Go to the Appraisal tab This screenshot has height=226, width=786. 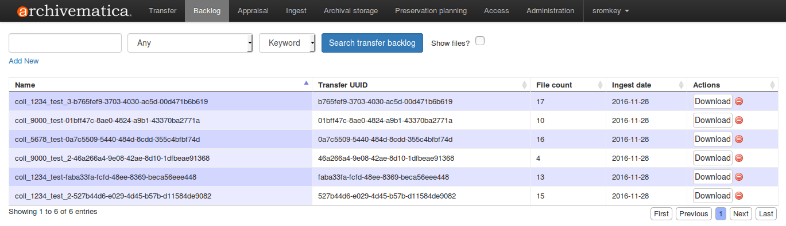(x=253, y=11)
